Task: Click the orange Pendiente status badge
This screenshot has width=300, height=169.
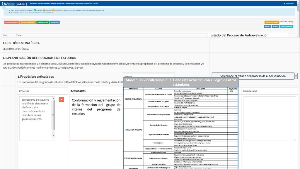Action: pyautogui.click(x=44, y=10)
